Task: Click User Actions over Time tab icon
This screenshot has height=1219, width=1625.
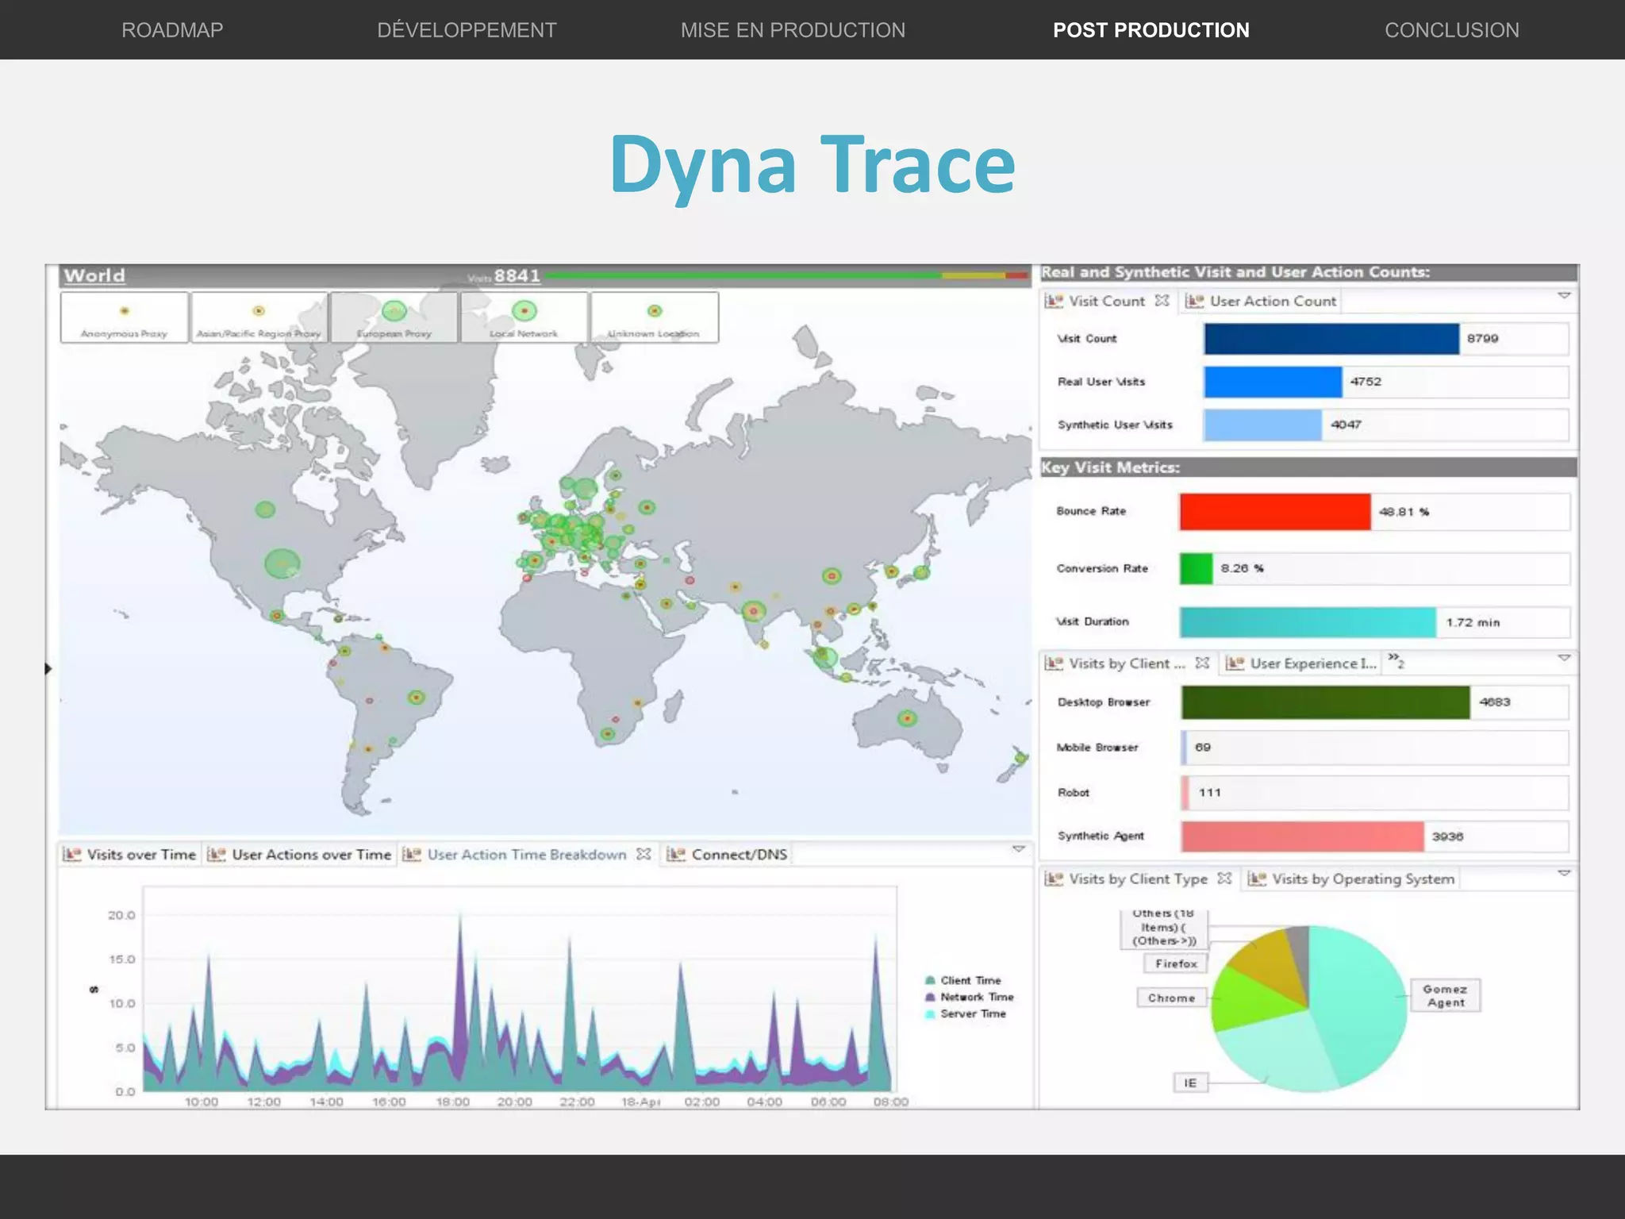Action: (x=217, y=855)
